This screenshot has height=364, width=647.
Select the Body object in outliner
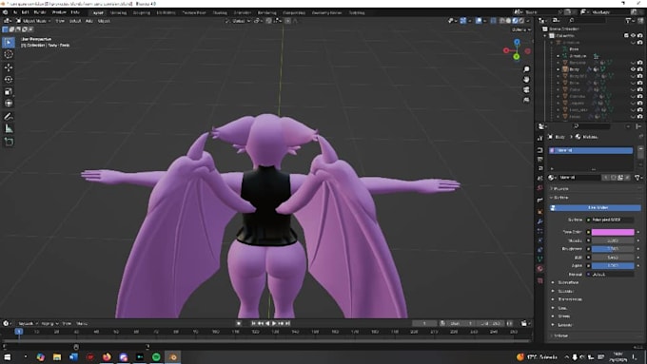(x=575, y=69)
